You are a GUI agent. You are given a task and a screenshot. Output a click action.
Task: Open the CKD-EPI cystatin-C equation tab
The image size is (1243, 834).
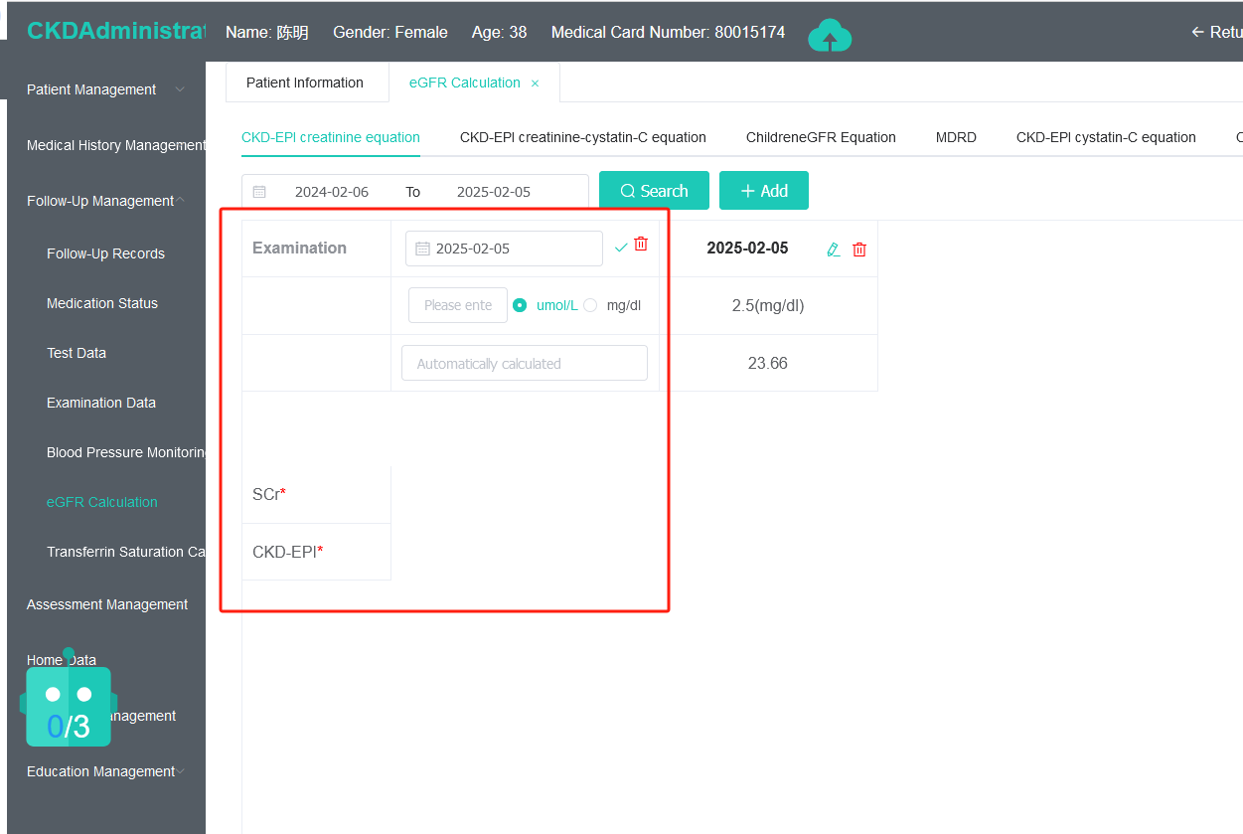tap(1106, 137)
